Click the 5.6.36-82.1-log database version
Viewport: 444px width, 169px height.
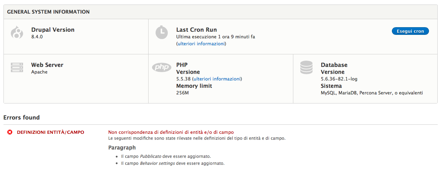(x=339, y=79)
